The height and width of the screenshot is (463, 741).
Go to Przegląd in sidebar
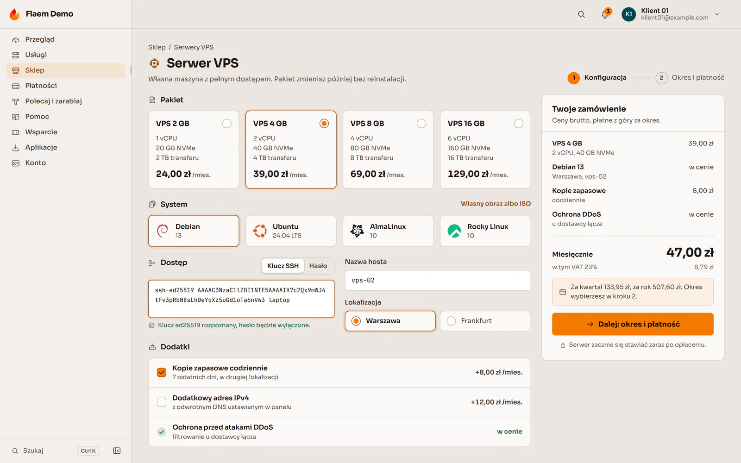tap(66, 39)
